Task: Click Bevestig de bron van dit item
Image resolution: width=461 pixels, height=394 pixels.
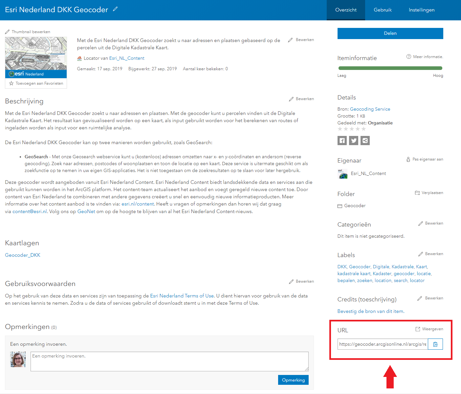Action: point(371,311)
